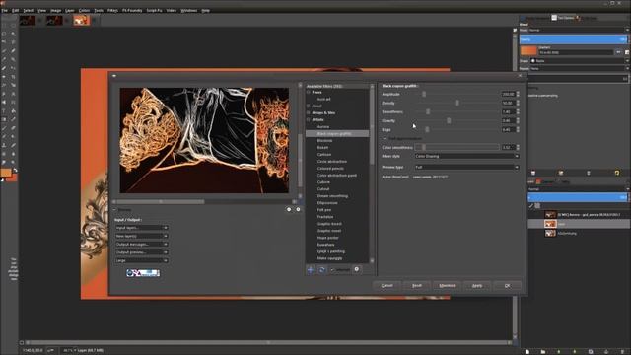Click the raise layer icon
This screenshot has height=355, width=631.
point(559,351)
